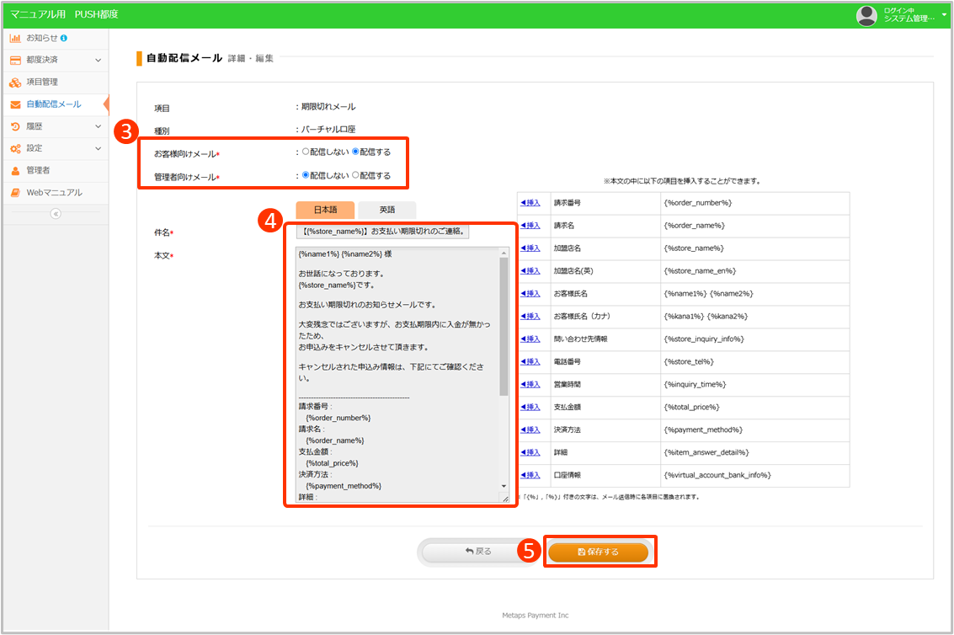Click the 履歴 history icon
This screenshot has width=954, height=635.
pyautogui.click(x=15, y=126)
